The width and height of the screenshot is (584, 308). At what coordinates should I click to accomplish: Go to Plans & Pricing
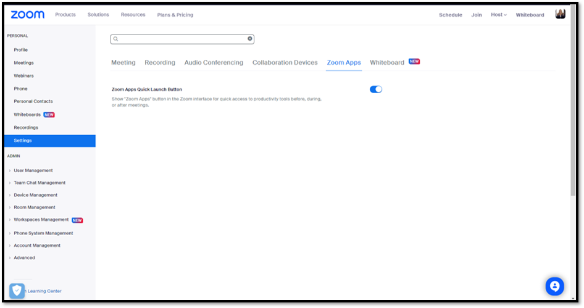coord(175,15)
